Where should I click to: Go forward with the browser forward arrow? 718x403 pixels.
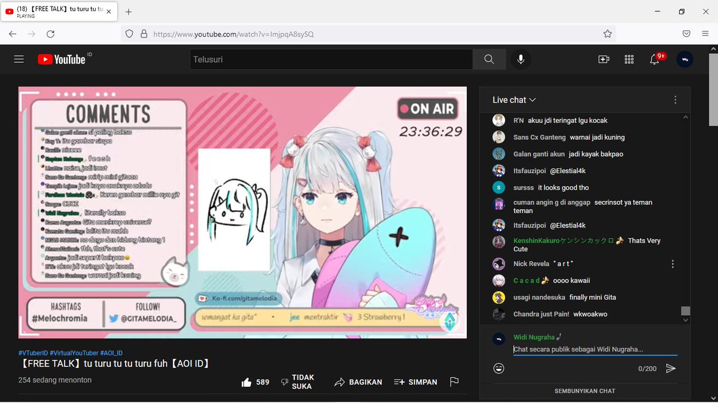coord(31,34)
